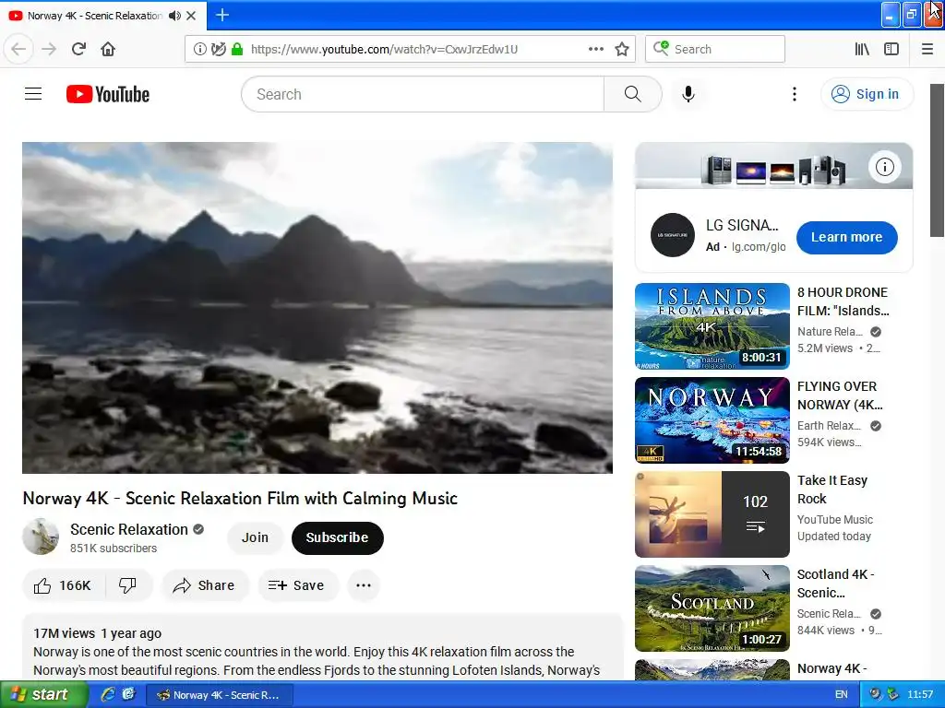
Task: Open YouTube settings three-dot menu
Action: pyautogui.click(x=795, y=94)
